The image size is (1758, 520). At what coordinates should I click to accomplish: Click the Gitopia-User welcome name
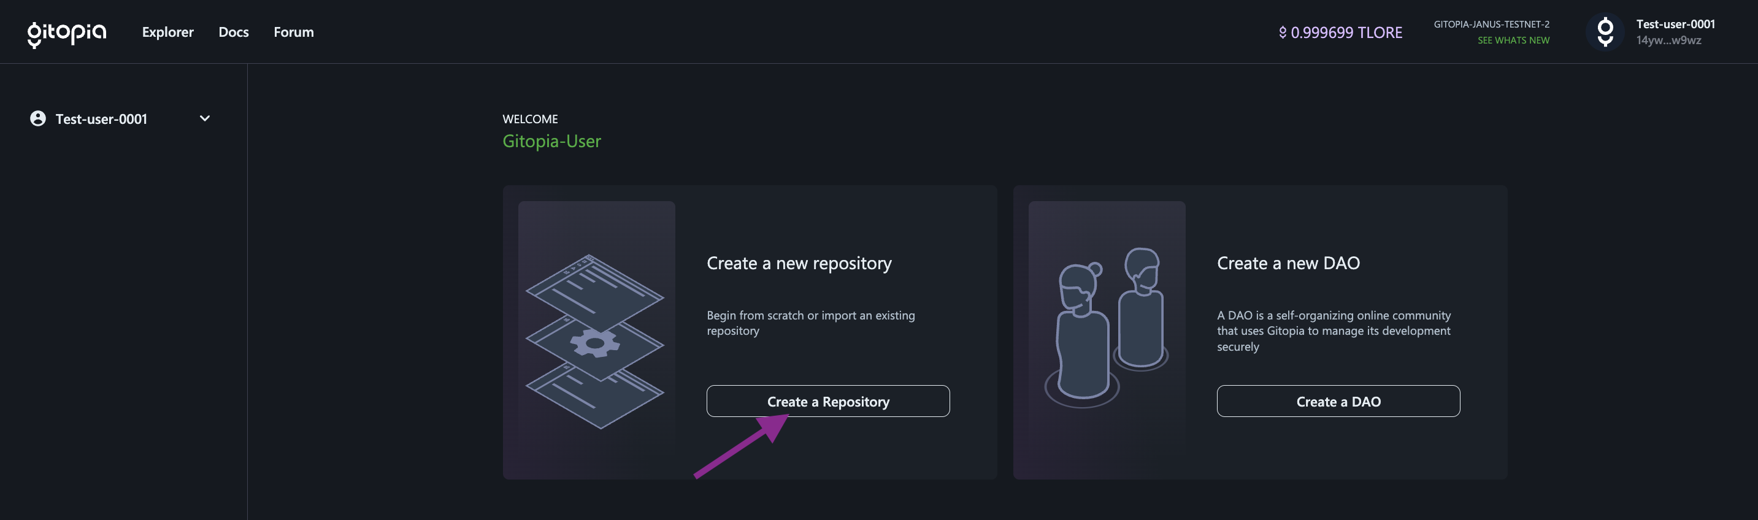(551, 141)
